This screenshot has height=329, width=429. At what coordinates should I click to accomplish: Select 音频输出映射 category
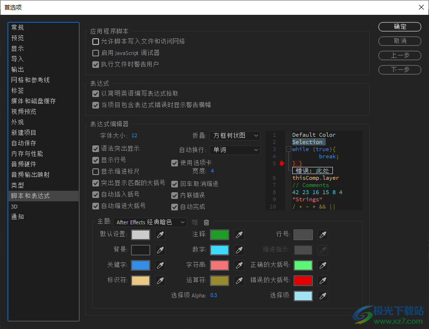[x=44, y=175]
